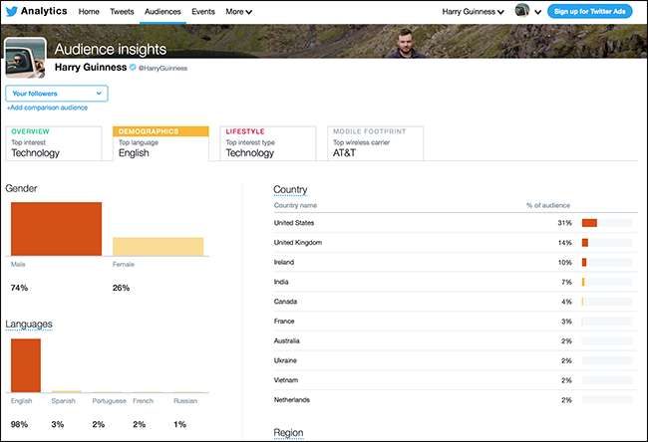Screen dimensions: 648x442
Task: Click the Russian language label
Action: 185,401
